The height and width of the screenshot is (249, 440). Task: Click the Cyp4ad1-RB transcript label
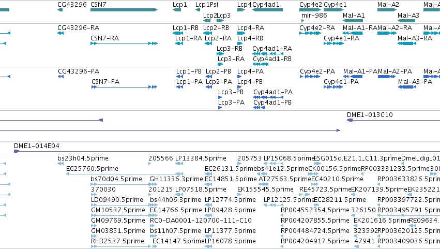point(272,58)
